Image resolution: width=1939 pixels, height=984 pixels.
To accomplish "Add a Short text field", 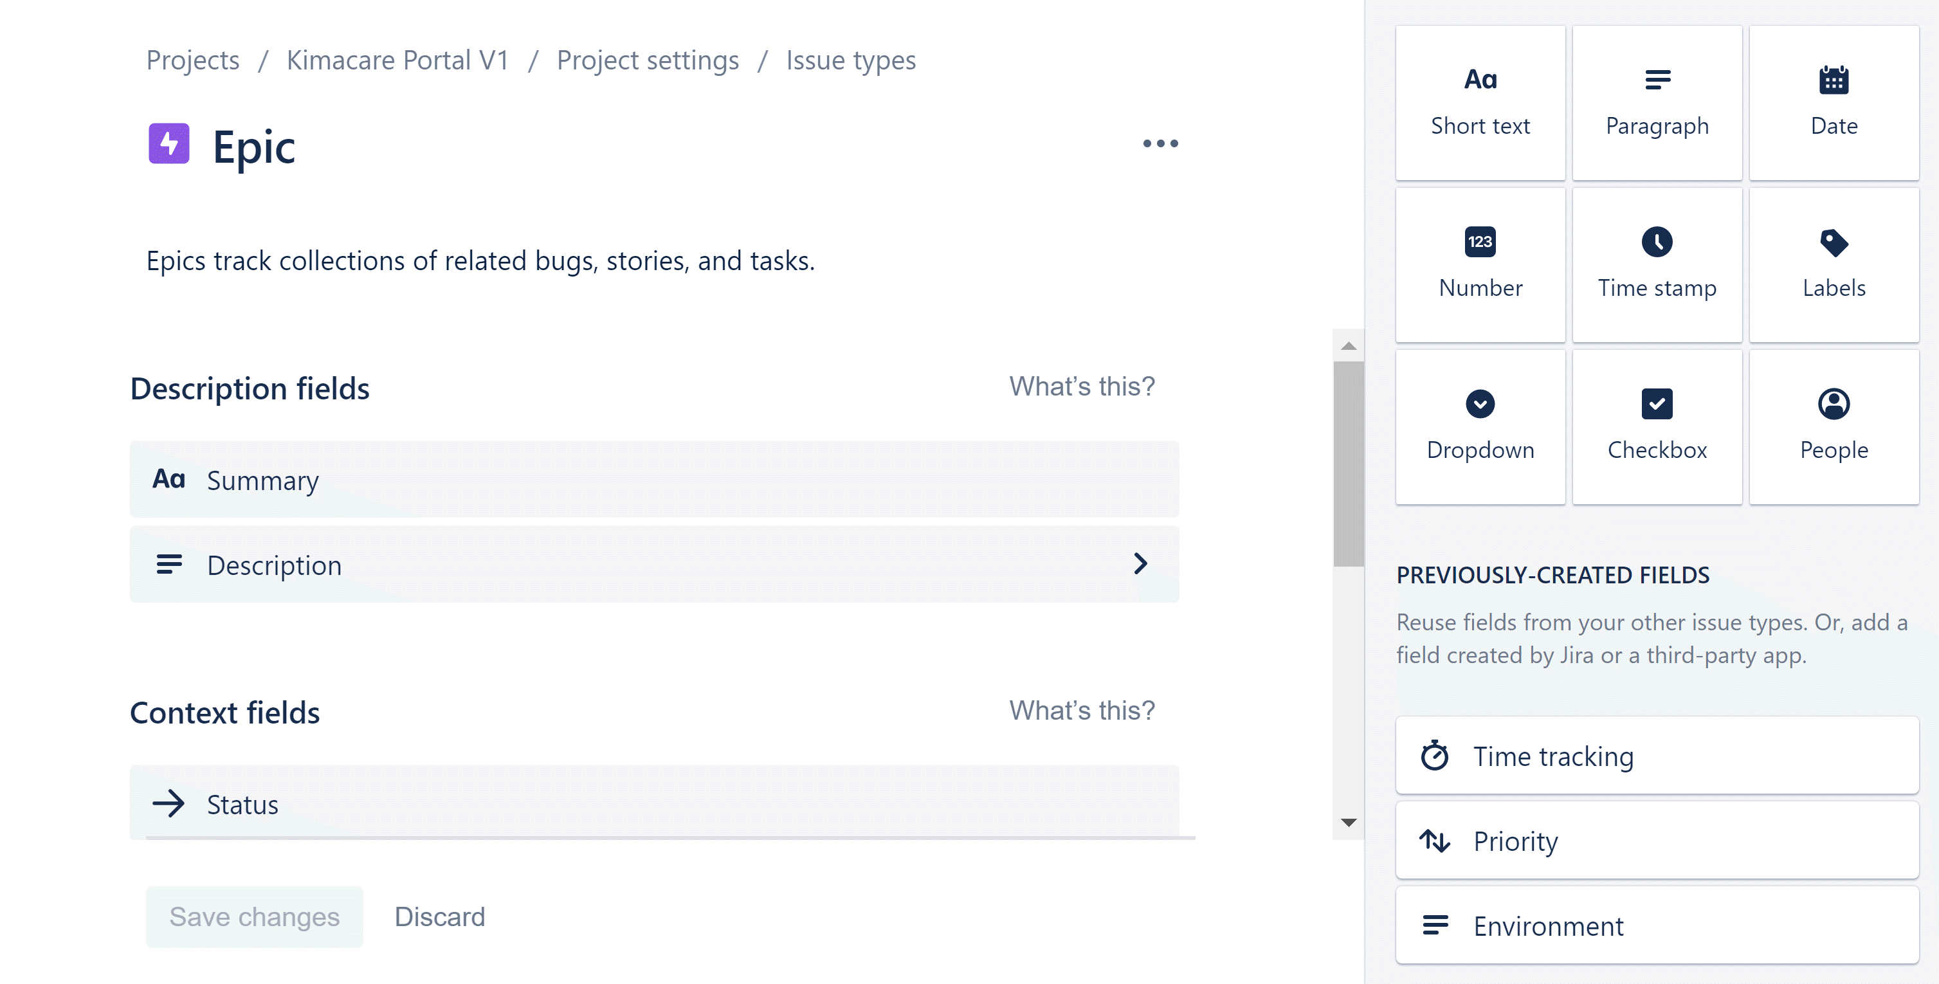I will [1479, 103].
